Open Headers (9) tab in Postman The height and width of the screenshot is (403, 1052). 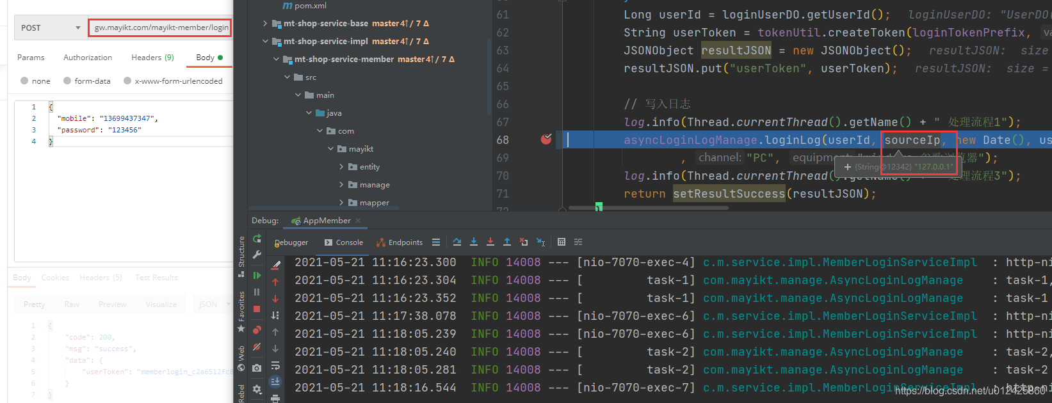[x=152, y=58]
